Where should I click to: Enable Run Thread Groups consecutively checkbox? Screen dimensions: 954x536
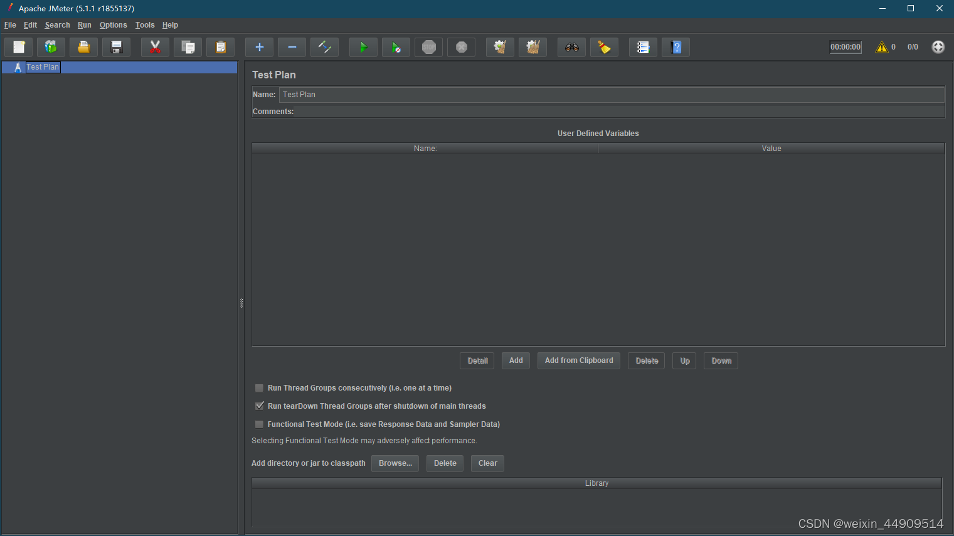click(259, 388)
